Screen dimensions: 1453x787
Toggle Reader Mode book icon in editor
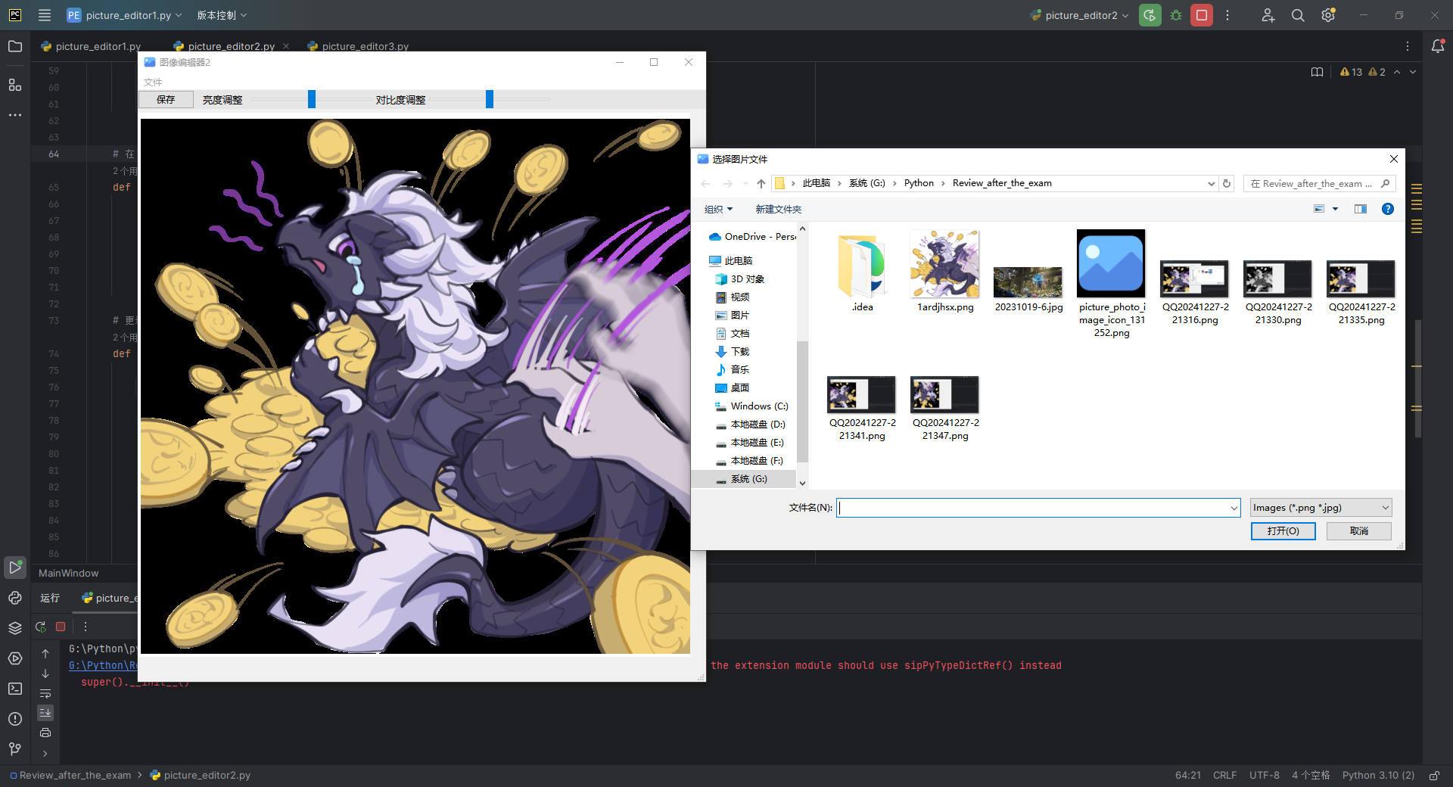[x=1318, y=72]
